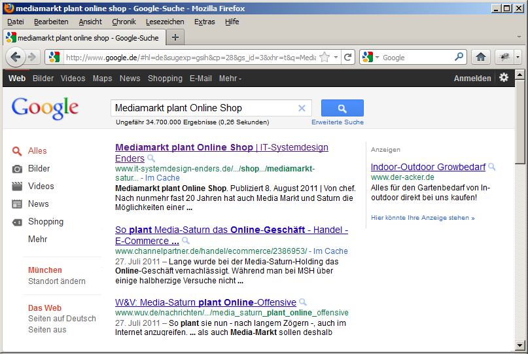Open Maps in the black bar
Viewport: 528px width, 354px height.
[102, 78]
